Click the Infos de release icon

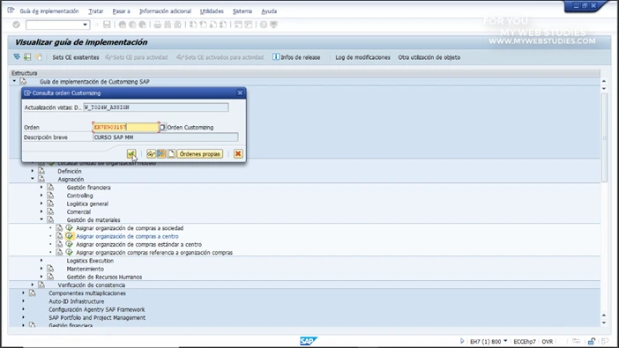[276, 57]
